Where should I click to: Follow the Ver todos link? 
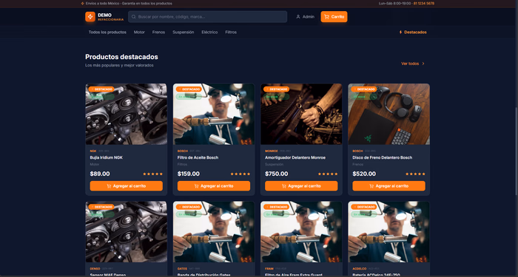coord(413,64)
